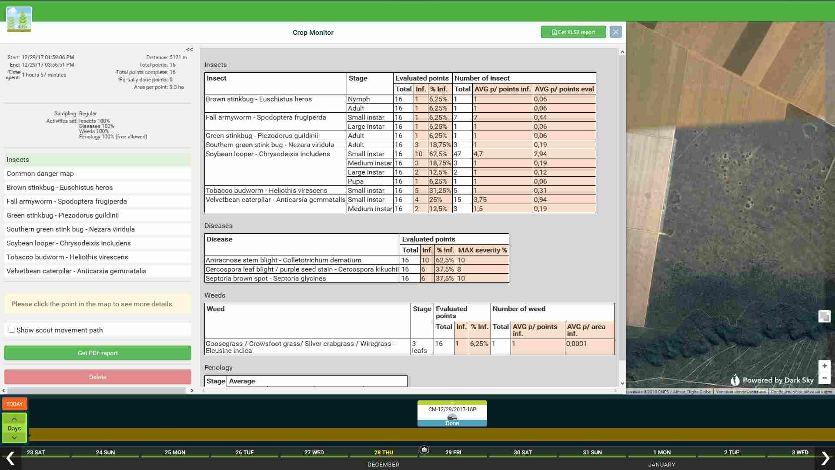Generate the PDF report

pos(98,353)
